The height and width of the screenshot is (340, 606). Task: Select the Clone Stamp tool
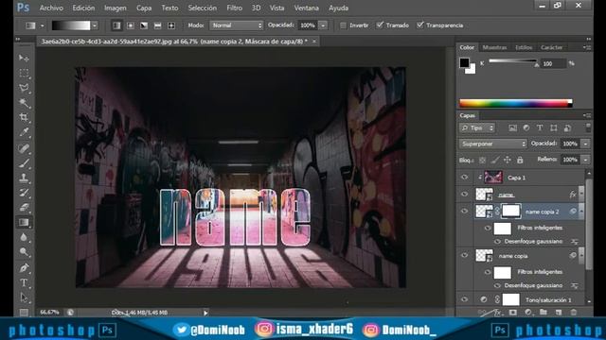24,178
